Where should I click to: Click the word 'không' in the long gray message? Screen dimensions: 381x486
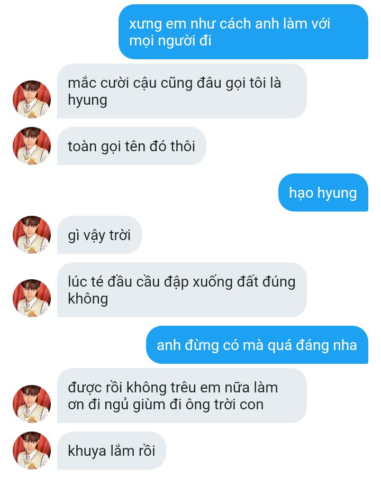click(88, 299)
